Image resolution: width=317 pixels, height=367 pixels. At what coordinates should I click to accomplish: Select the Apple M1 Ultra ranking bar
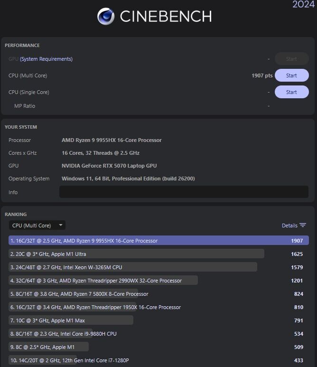tap(136, 254)
